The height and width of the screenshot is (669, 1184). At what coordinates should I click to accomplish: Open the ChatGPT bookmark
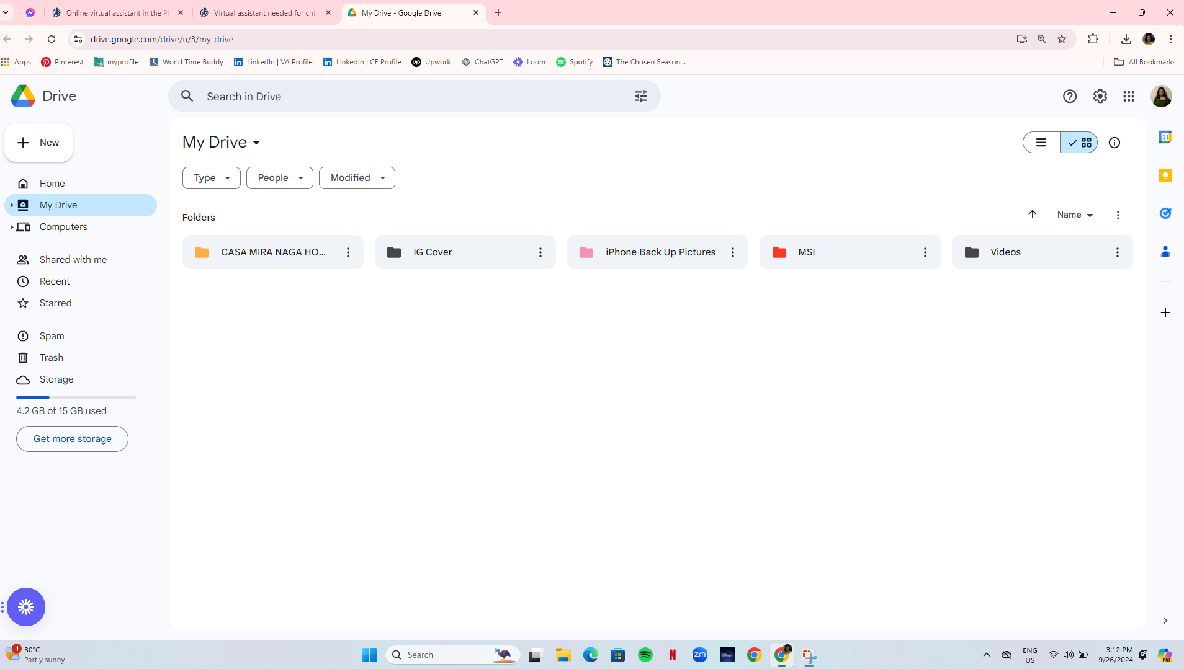pos(482,62)
